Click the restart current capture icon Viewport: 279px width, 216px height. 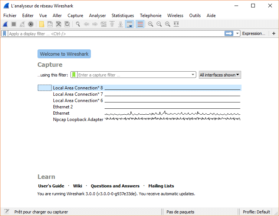pos(22,24)
